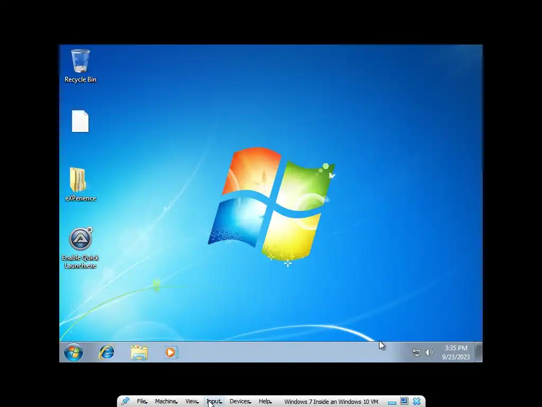Image resolution: width=542 pixels, height=407 pixels.
Task: Exit fullscreen using the restore toolbar icon
Action: point(404,401)
